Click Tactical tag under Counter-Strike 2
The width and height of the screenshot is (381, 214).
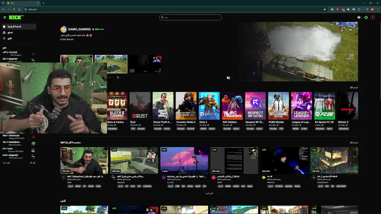(x=190, y=129)
